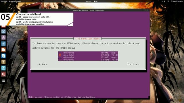Toggle the /dev/sdb2 raid checkbox
The width and height of the screenshot is (184, 103).
click(60, 60)
